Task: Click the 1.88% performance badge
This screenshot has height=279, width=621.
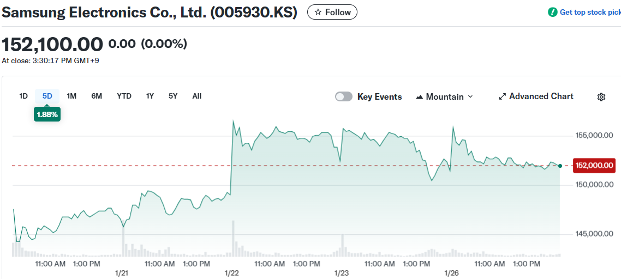Action: (47, 115)
